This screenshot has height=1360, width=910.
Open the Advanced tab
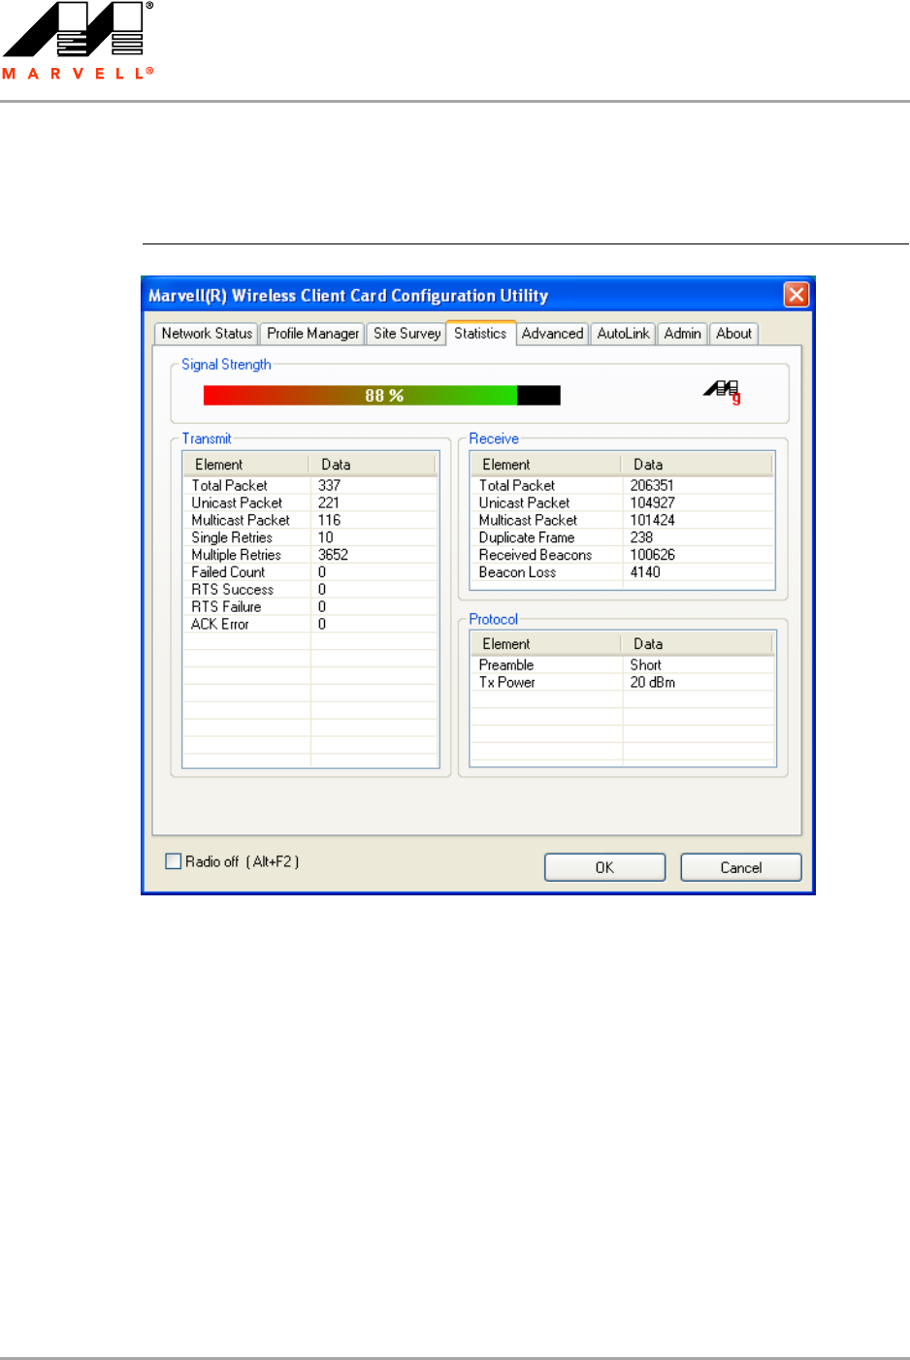[x=552, y=334]
